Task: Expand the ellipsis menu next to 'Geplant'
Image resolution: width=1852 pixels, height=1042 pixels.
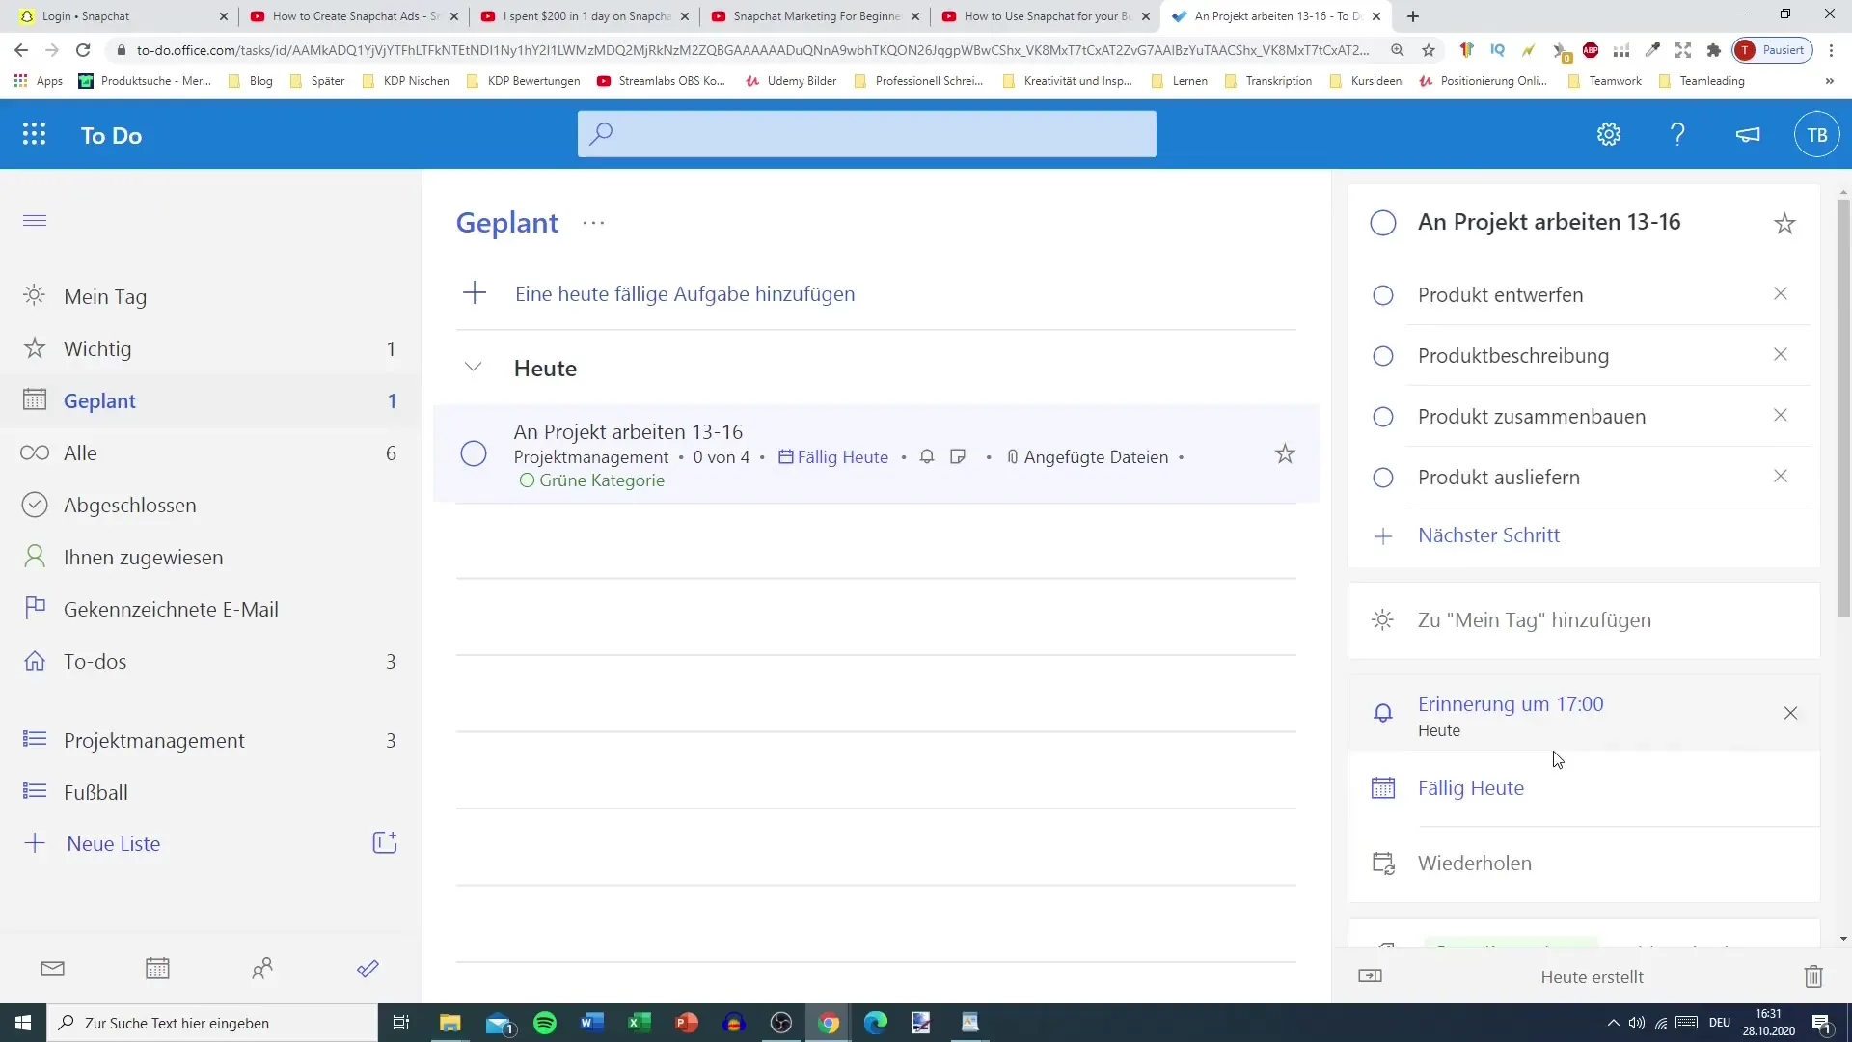Action: click(x=594, y=223)
